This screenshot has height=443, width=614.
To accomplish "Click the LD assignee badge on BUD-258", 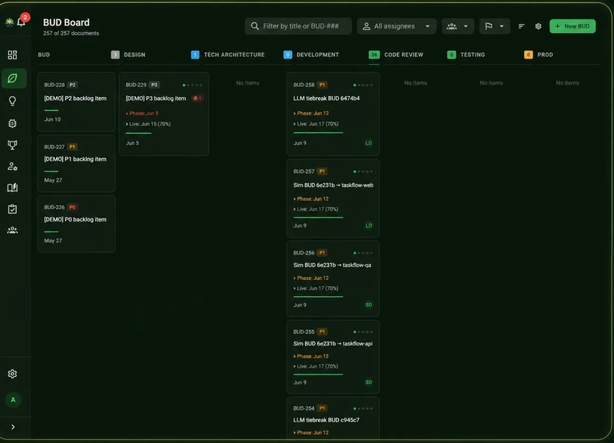I will point(369,143).
